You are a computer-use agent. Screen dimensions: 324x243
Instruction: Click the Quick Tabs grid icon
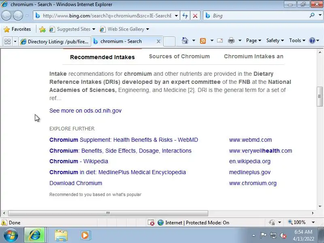7,41
